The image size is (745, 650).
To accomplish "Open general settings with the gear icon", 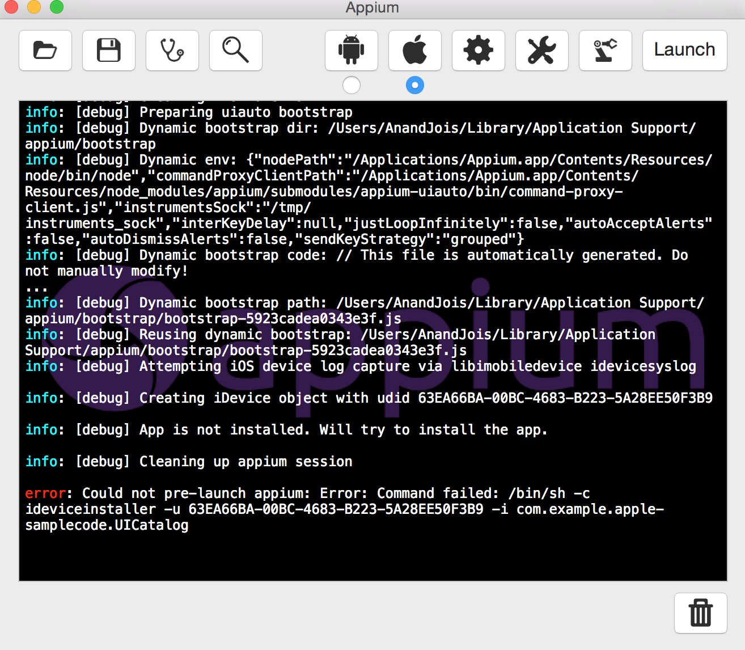I will tap(478, 50).
